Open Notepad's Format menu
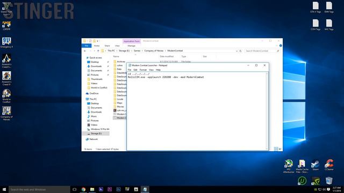 tap(143, 70)
